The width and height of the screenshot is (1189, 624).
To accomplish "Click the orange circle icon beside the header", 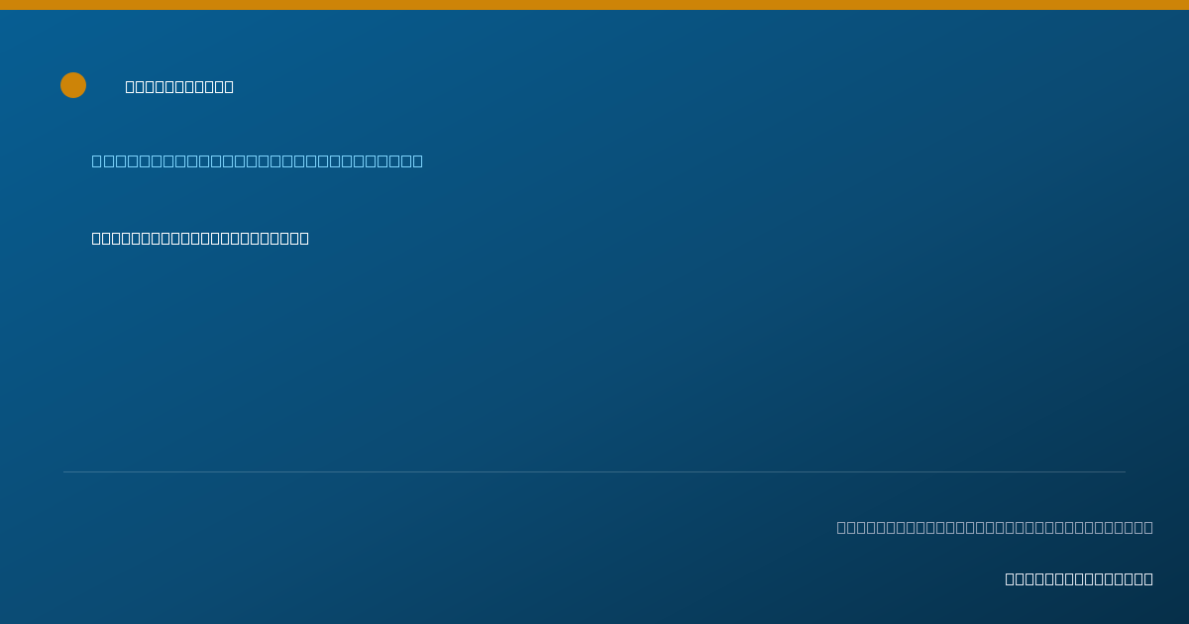I will coord(73,85).
